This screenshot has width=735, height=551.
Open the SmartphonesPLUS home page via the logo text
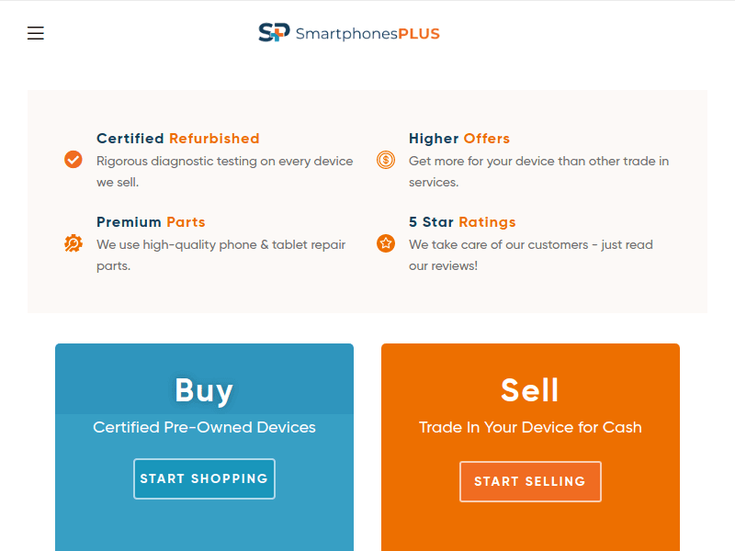(367, 33)
